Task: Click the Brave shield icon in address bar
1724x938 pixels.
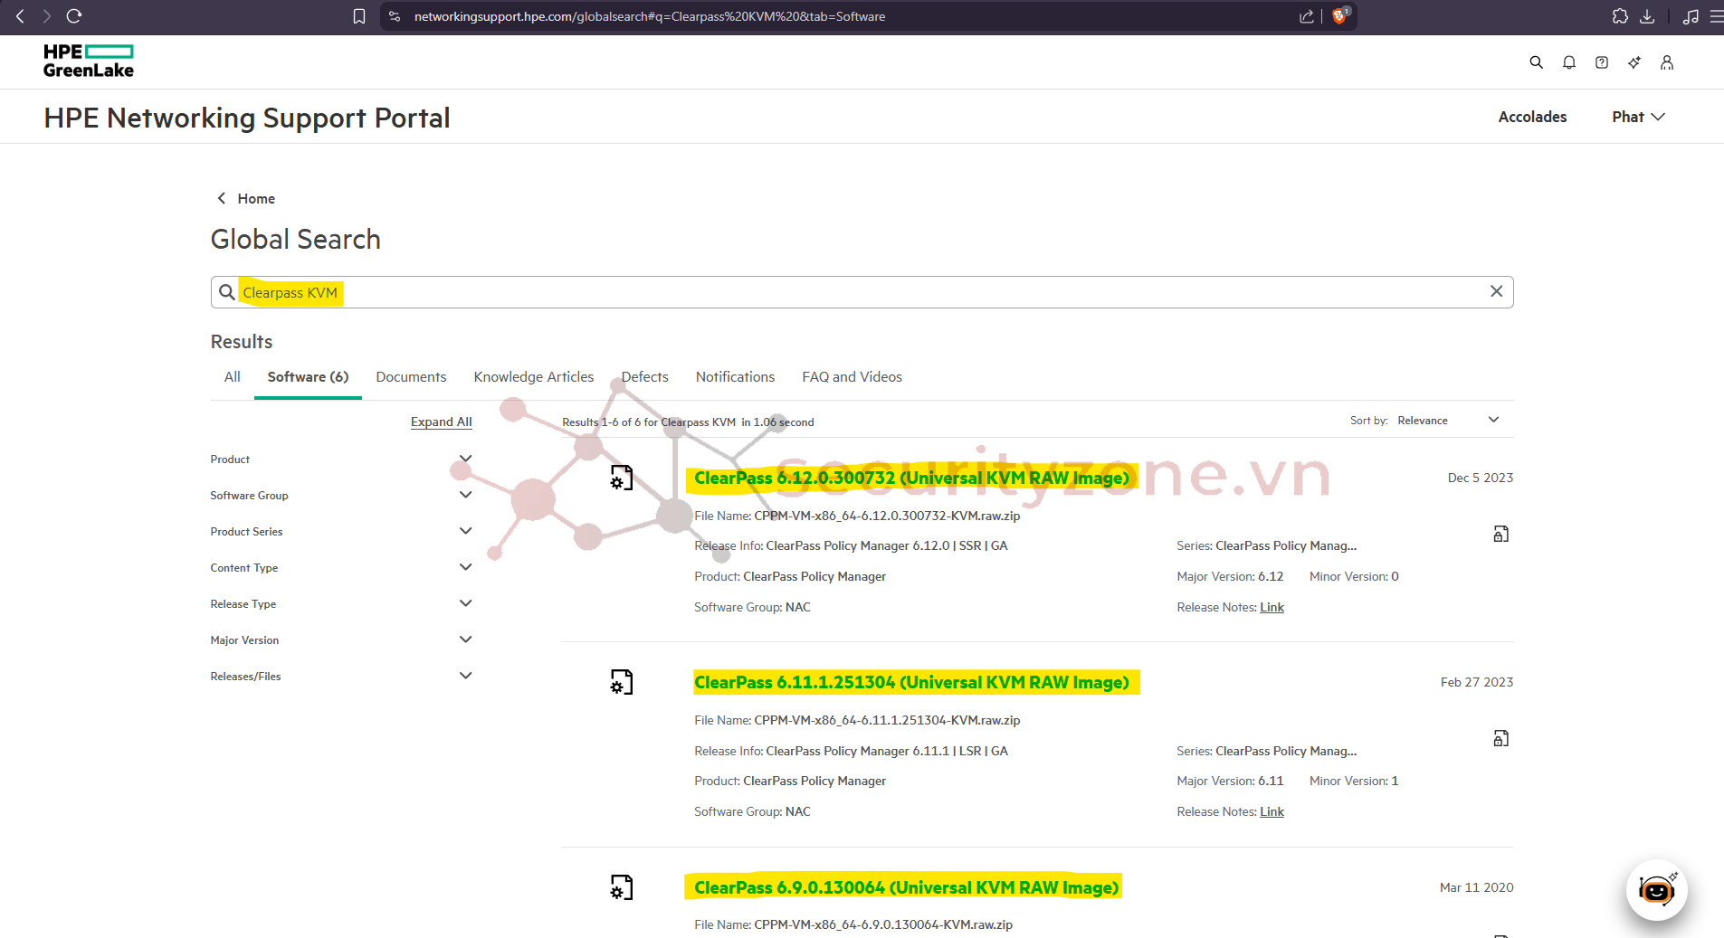Action: (1340, 15)
